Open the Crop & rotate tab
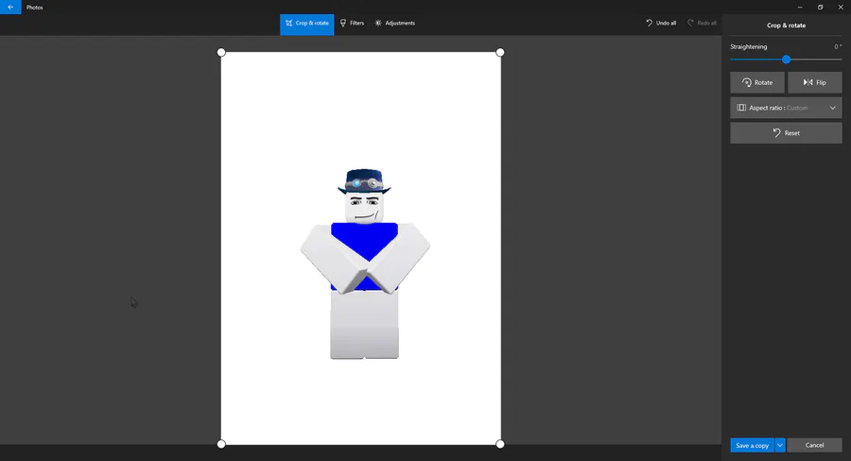Viewport: 851px width, 461px height. tap(306, 24)
